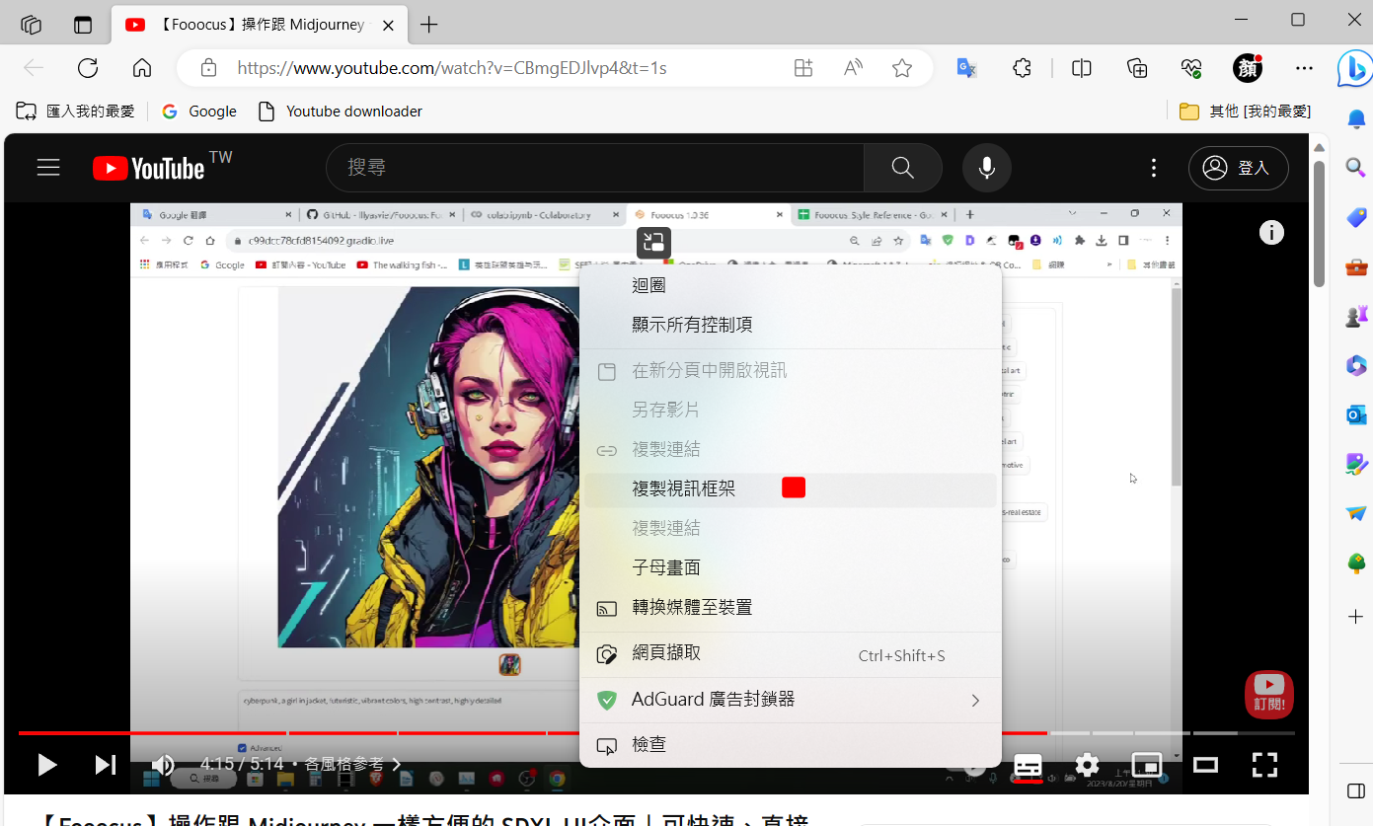Click the picture-in-picture overlay icon on video
Image resolution: width=1373 pixels, height=826 pixels.
coord(653,243)
